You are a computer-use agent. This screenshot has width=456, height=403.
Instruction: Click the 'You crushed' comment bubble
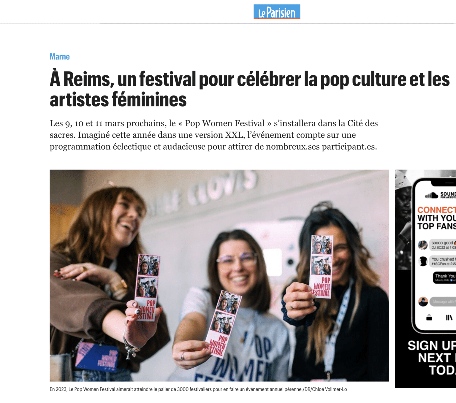[443, 261]
